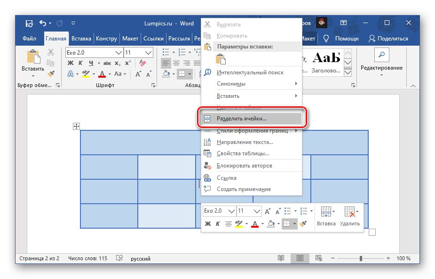Screen dimensions: 435x279
Task: Toggle subscript x₂ in ribbon
Action: [118, 64]
